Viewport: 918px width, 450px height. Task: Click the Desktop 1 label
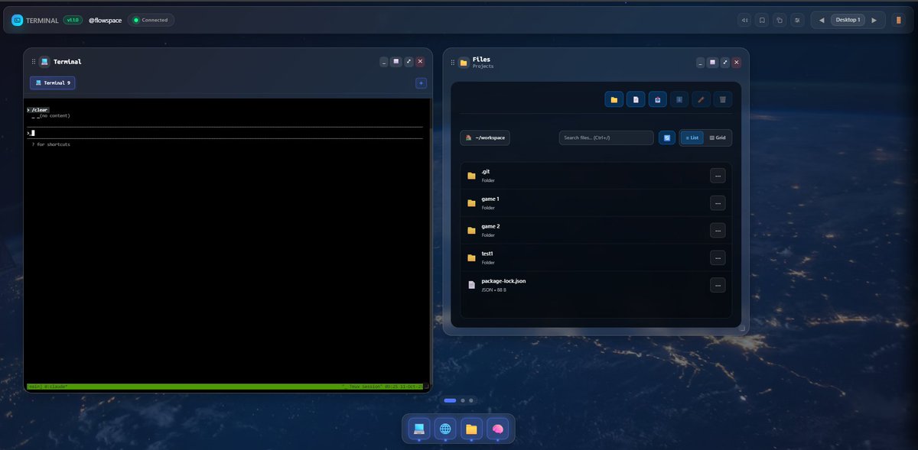848,20
